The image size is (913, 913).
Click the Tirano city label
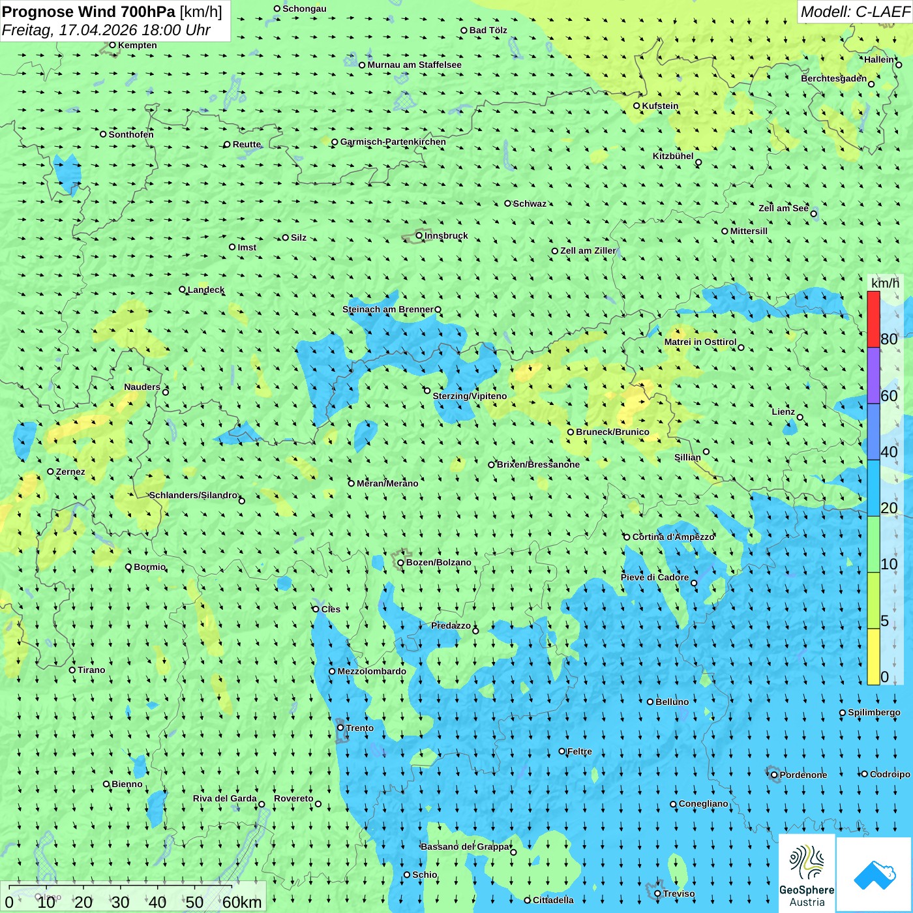[x=91, y=670]
